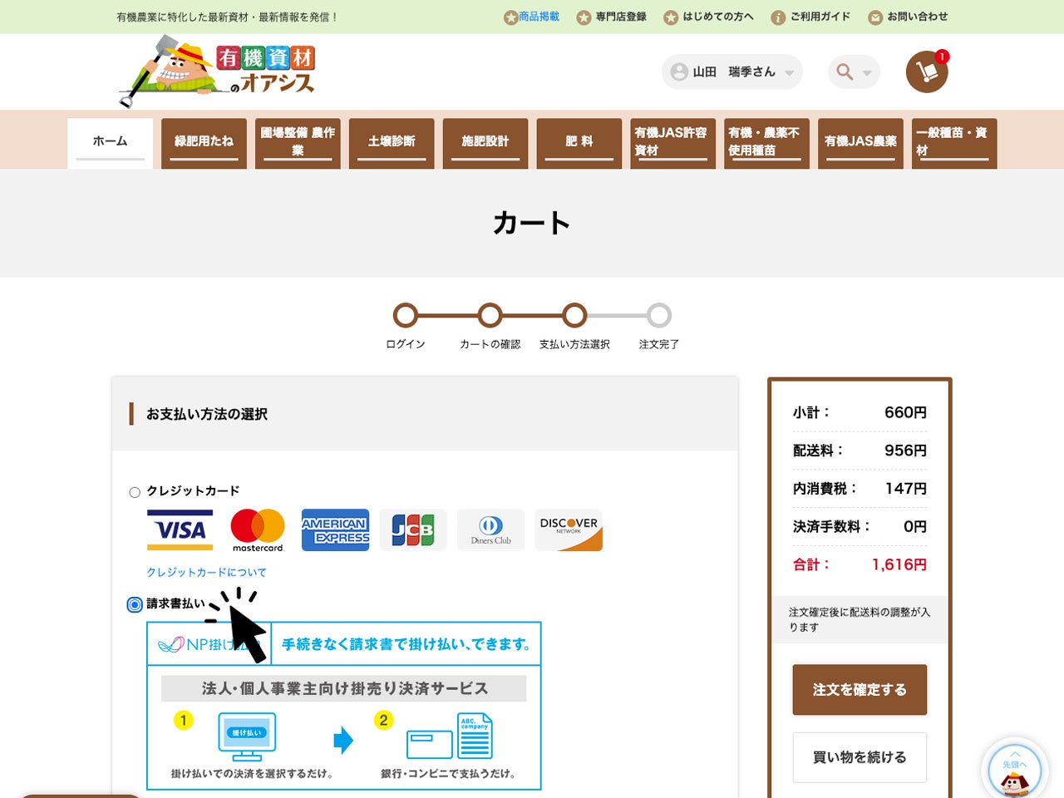Viewport: 1064px width, 798px height.
Task: Click the 配送料 amount 956円
Action: click(905, 451)
